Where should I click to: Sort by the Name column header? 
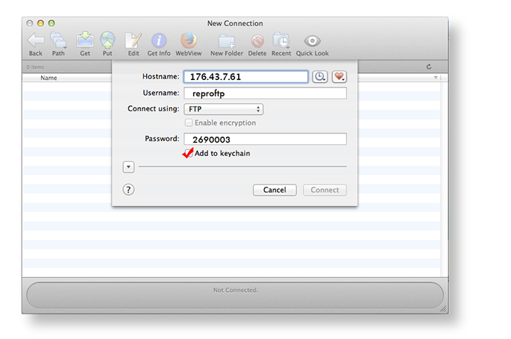pos(48,78)
